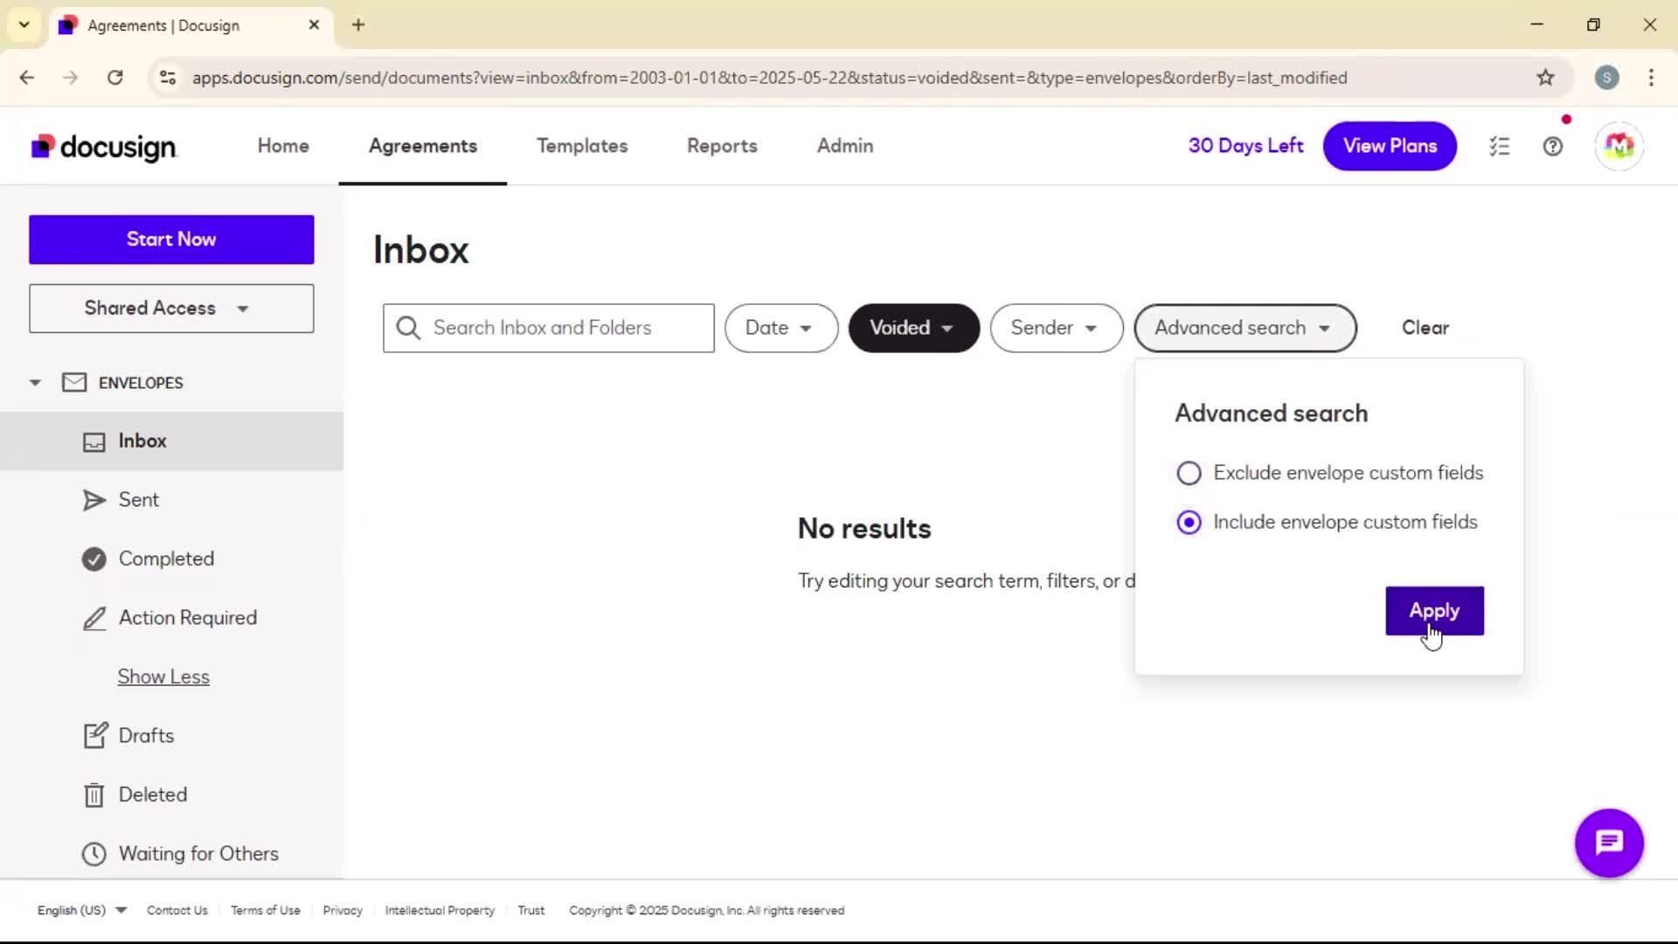The width and height of the screenshot is (1678, 944).
Task: Click the browser address bar URL
Action: (x=770, y=78)
